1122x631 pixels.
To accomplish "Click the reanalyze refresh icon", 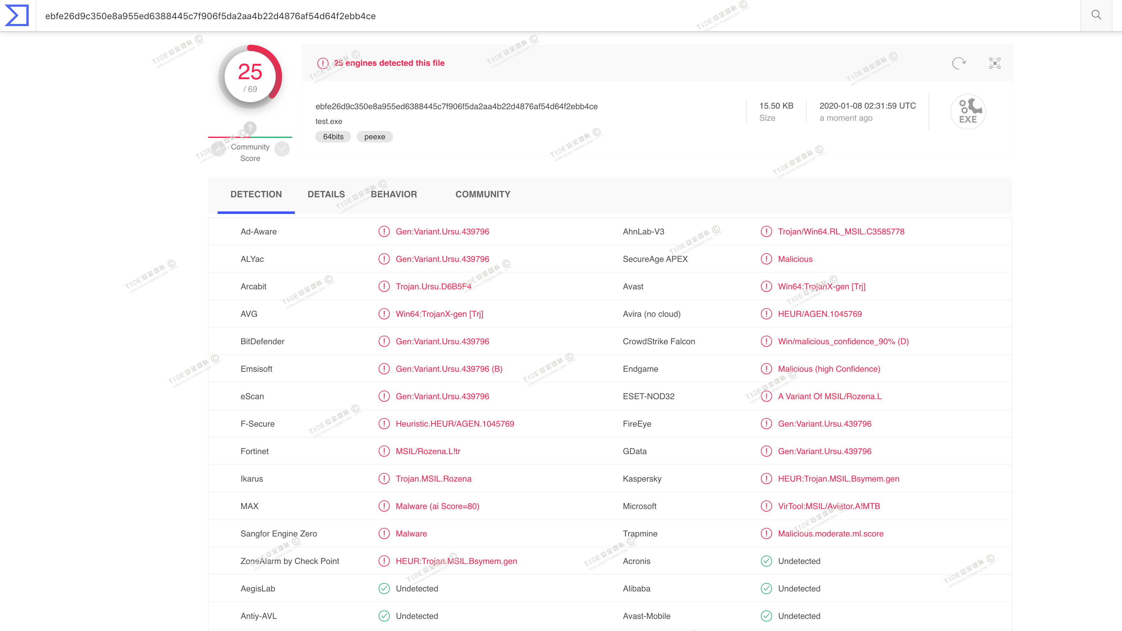I will point(959,63).
